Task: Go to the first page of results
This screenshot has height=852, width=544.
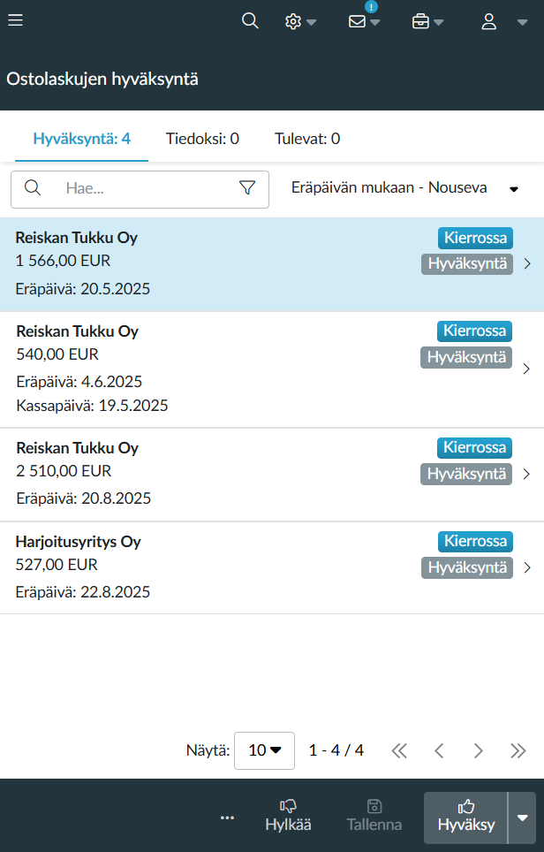Action: click(x=399, y=750)
